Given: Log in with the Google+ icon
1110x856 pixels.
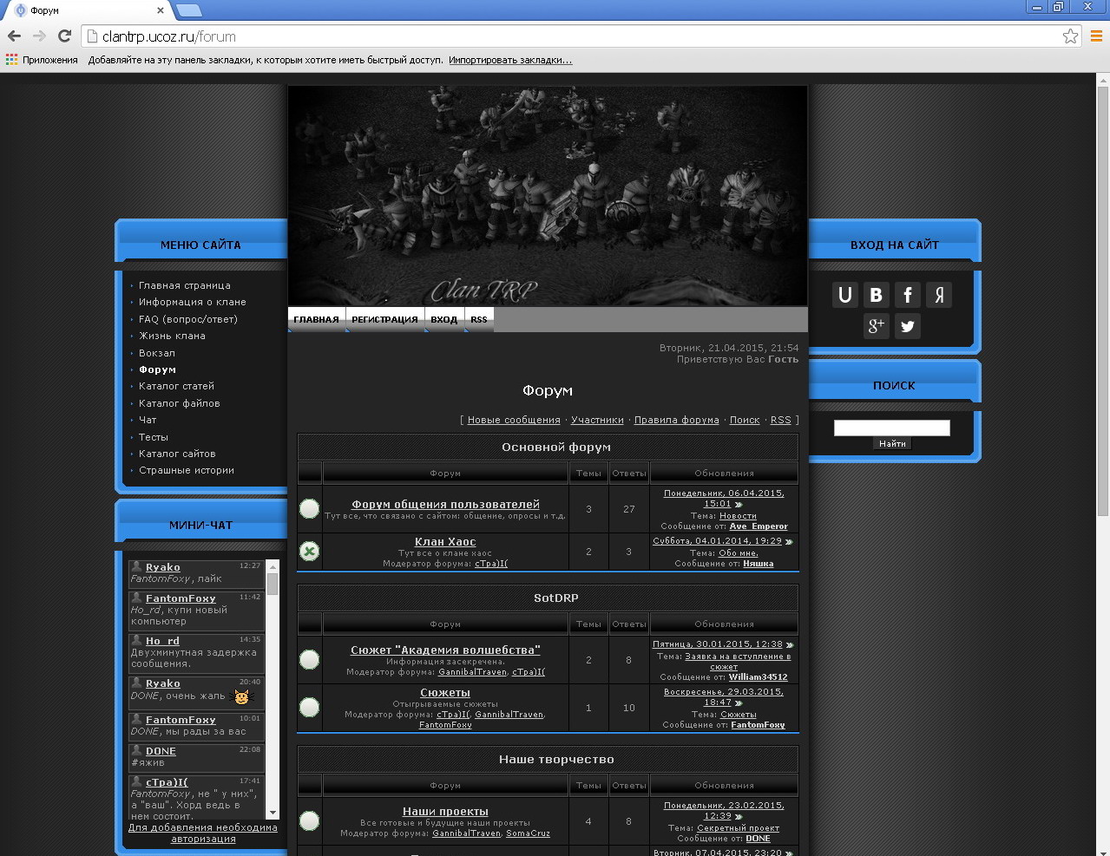Looking at the screenshot, I should [x=876, y=326].
